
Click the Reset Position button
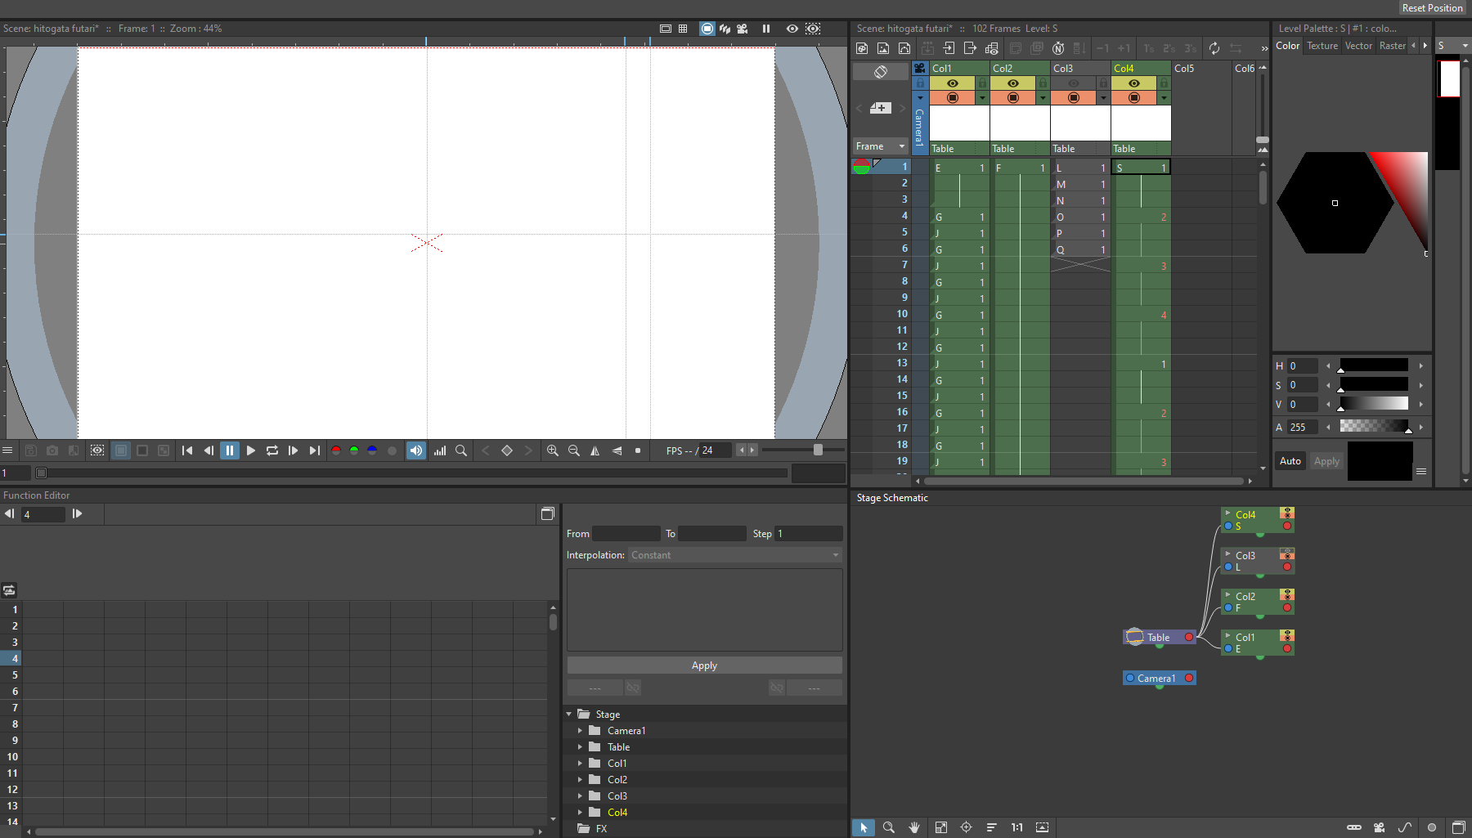coord(1432,8)
